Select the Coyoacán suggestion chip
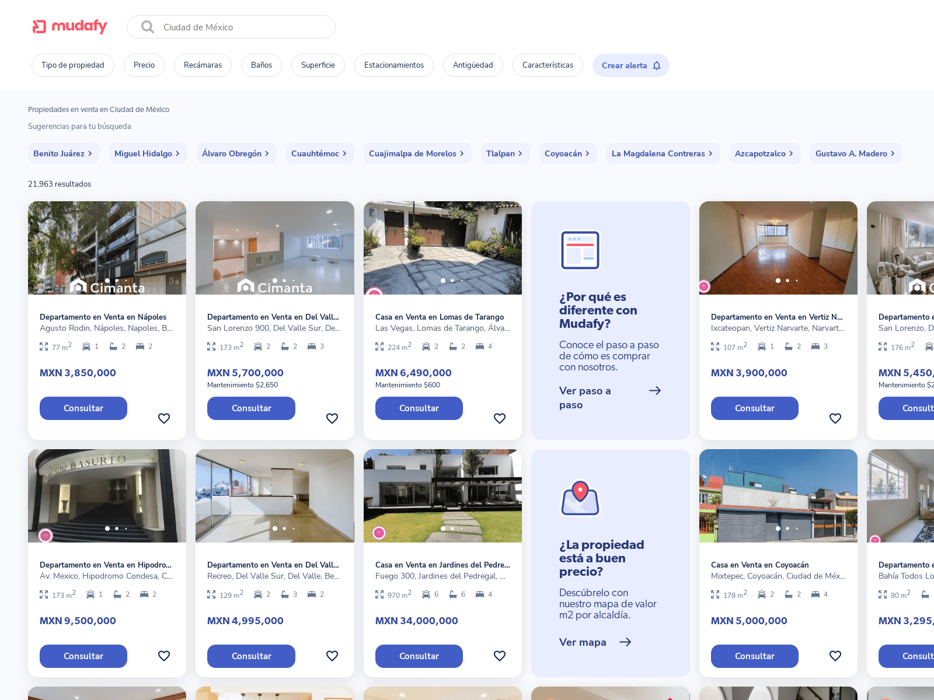Screen dimensions: 934x700 [x=568, y=153]
